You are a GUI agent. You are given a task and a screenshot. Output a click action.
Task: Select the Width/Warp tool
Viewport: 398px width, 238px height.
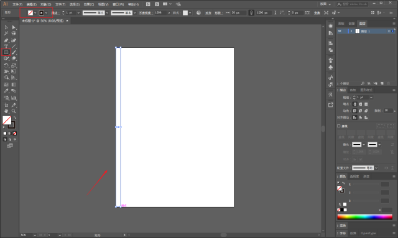[6, 71]
